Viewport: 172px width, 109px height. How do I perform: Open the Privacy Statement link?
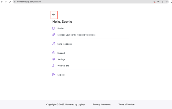point(101,104)
